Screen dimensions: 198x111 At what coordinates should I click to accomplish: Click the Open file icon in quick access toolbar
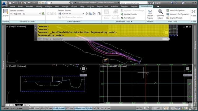pos(14,3)
